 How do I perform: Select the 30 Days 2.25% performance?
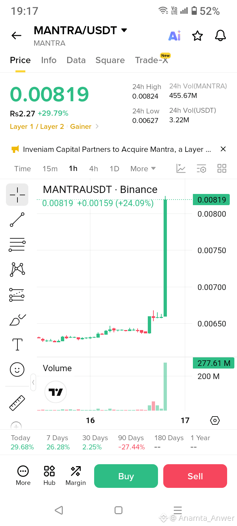95,442
